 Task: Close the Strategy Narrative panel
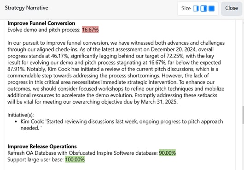(x=232, y=8)
